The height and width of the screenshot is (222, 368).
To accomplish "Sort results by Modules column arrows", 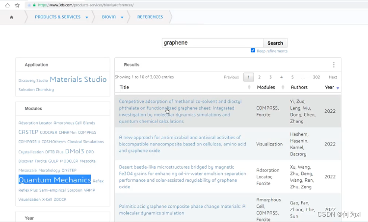I will point(283,87).
